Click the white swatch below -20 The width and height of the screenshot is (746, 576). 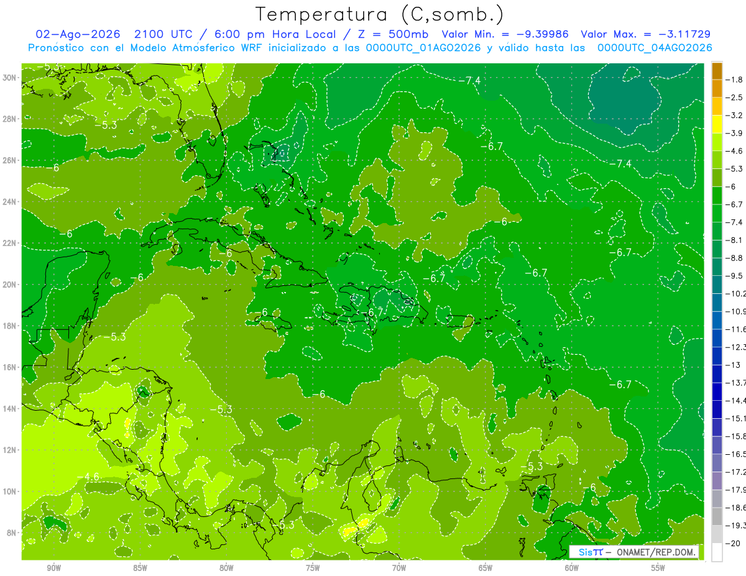tap(717, 552)
